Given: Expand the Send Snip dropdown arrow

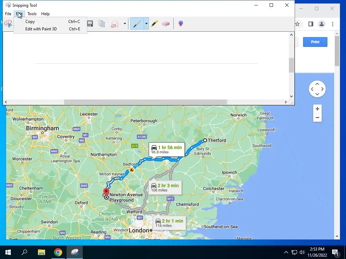Looking at the screenshot, I should pos(125,24).
